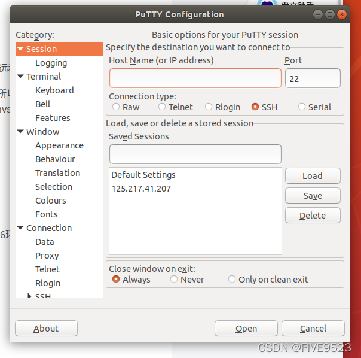
Task: Open Proxy settings
Action: [47, 256]
